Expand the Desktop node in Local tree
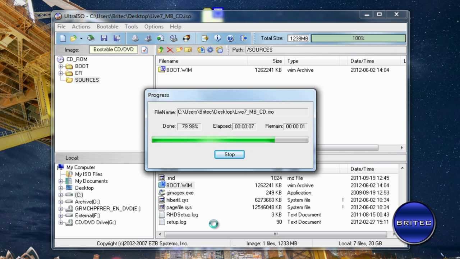The image size is (460, 259). (x=61, y=188)
